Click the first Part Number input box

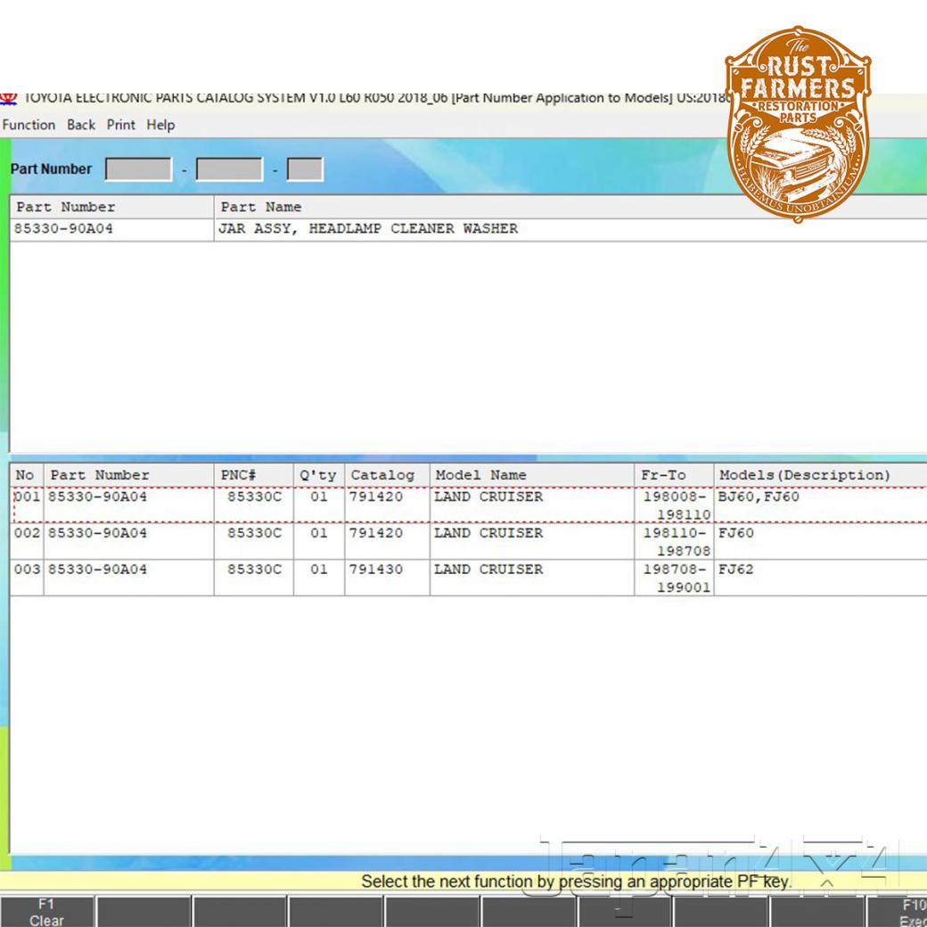click(x=138, y=169)
